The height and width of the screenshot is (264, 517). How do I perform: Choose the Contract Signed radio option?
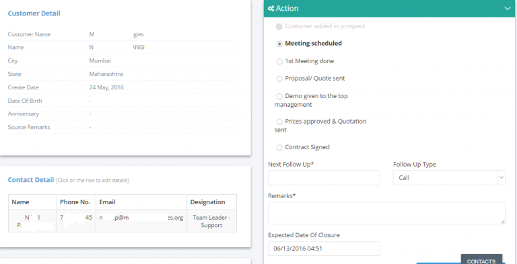(x=279, y=148)
